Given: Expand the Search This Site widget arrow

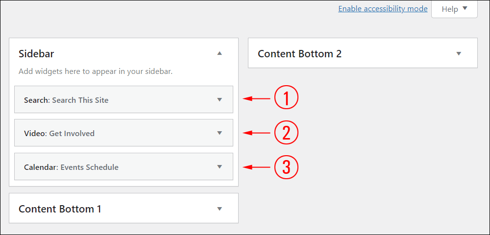Looking at the screenshot, I should 220,99.
